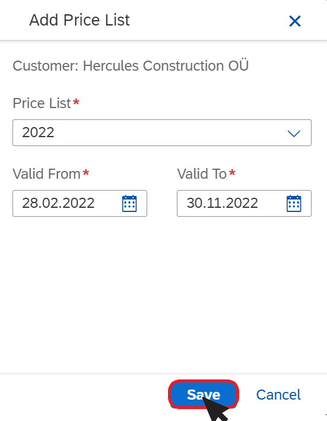The height and width of the screenshot is (421, 327).
Task: Click the red asterisk beside Valid To
Action: (232, 172)
